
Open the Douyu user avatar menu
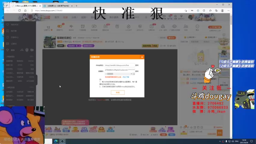click(191, 17)
